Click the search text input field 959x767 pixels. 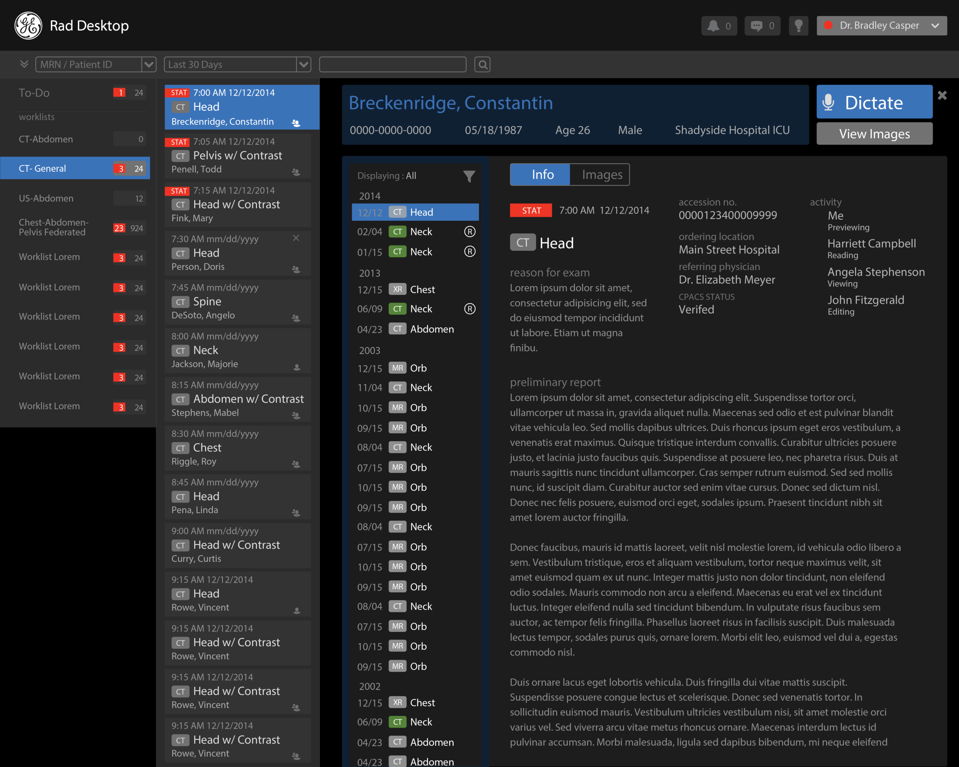pyautogui.click(x=393, y=64)
